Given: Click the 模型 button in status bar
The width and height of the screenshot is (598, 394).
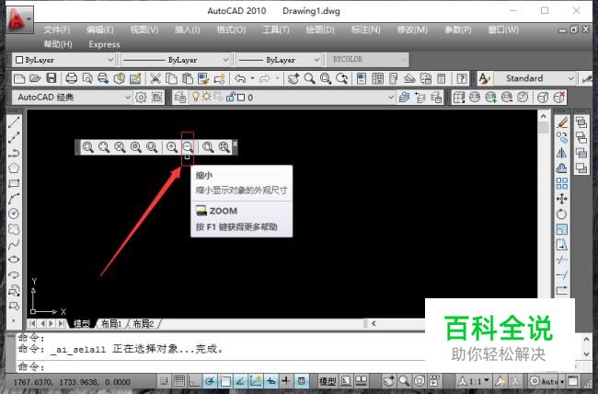Looking at the screenshot, I should coord(328,381).
